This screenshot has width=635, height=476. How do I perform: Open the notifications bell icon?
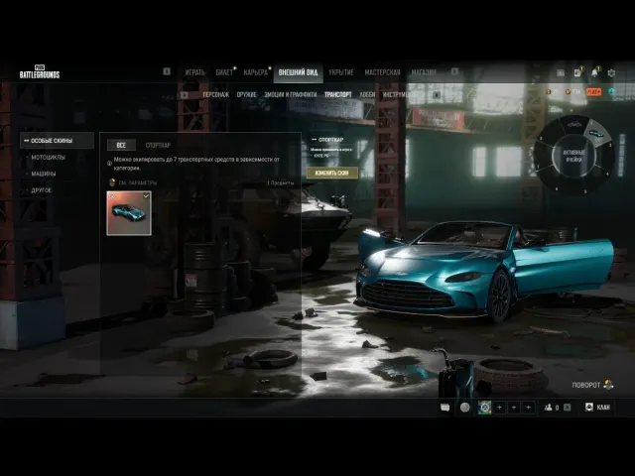click(594, 72)
